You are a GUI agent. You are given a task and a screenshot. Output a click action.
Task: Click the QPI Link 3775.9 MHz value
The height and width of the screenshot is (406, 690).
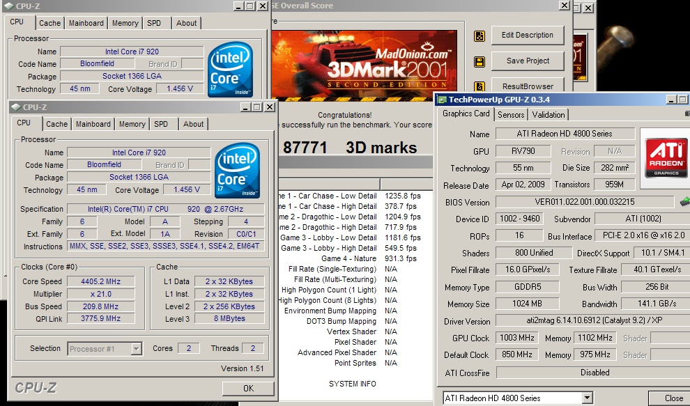101,318
